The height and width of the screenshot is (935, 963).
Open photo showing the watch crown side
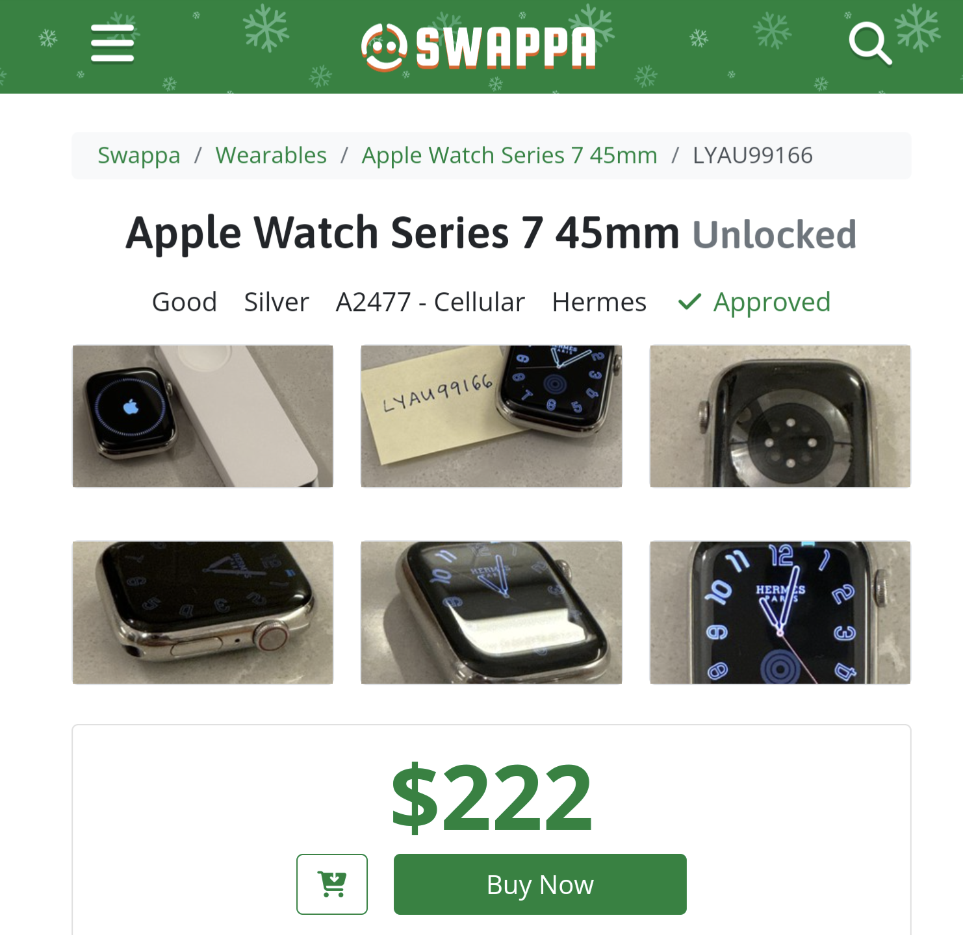tap(203, 612)
